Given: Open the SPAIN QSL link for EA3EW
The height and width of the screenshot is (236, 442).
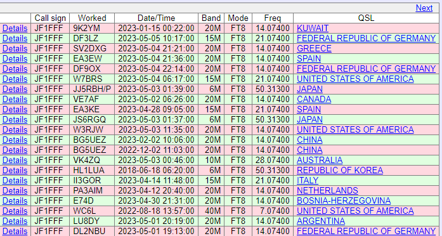Looking at the screenshot, I should 309,58.
